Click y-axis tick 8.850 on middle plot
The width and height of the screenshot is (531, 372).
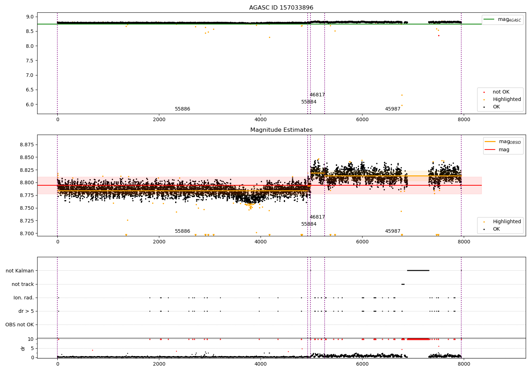(27, 158)
